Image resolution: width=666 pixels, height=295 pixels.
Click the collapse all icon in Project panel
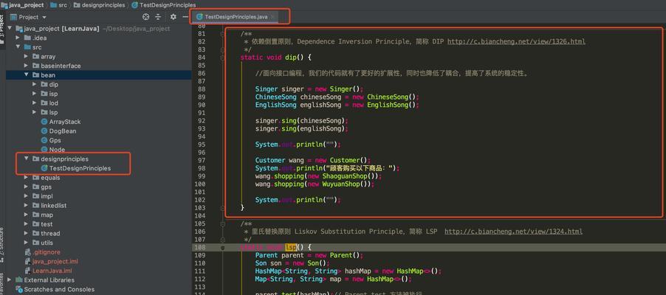click(x=158, y=17)
